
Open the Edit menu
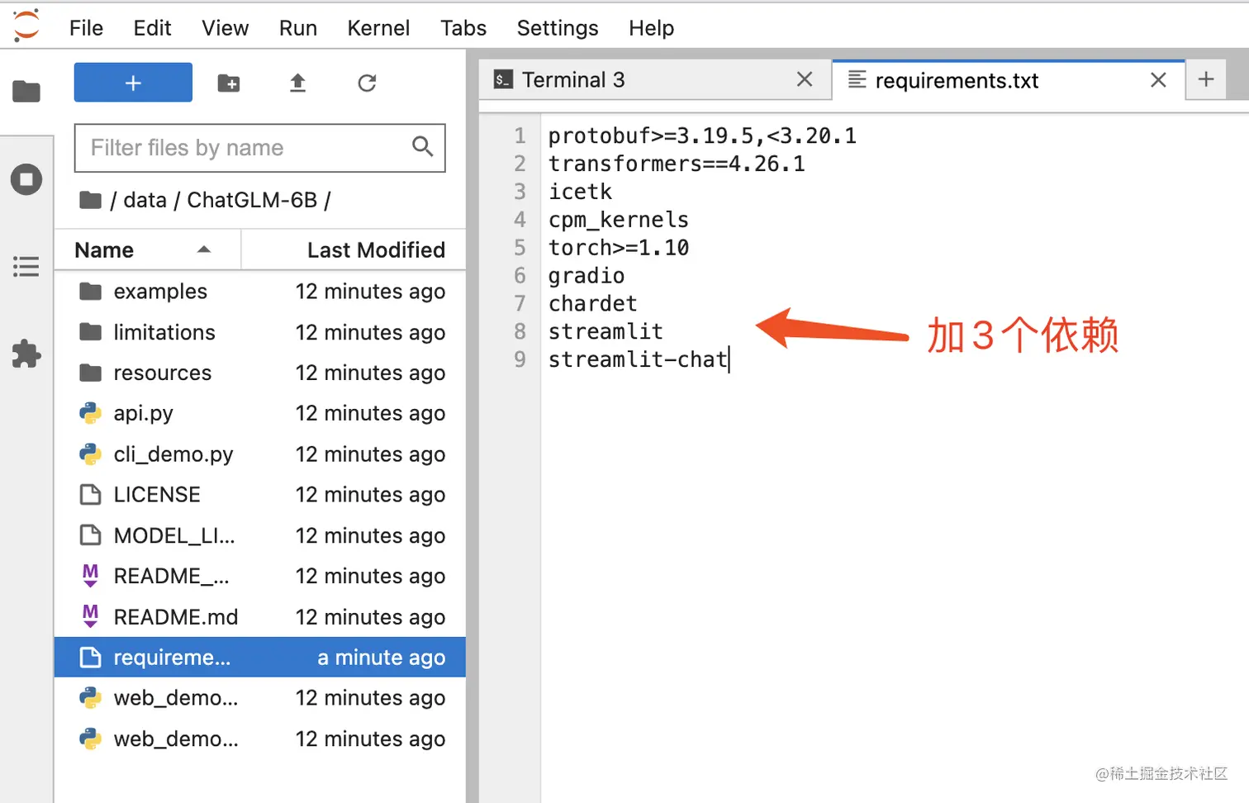[x=152, y=28]
